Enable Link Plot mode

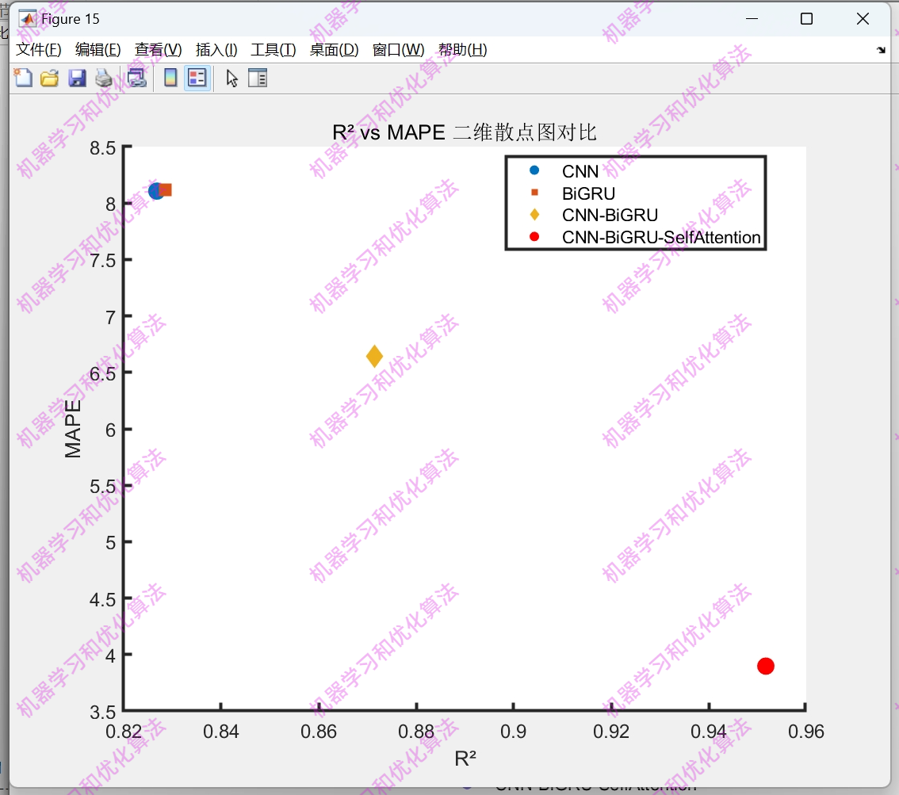(x=136, y=78)
